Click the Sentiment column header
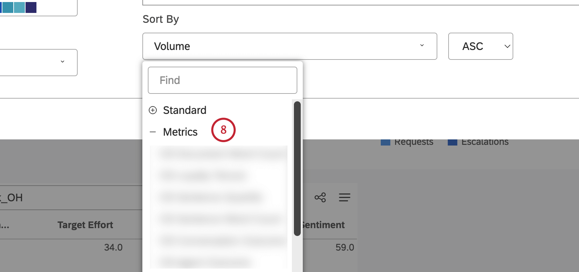579x272 pixels. click(324, 225)
